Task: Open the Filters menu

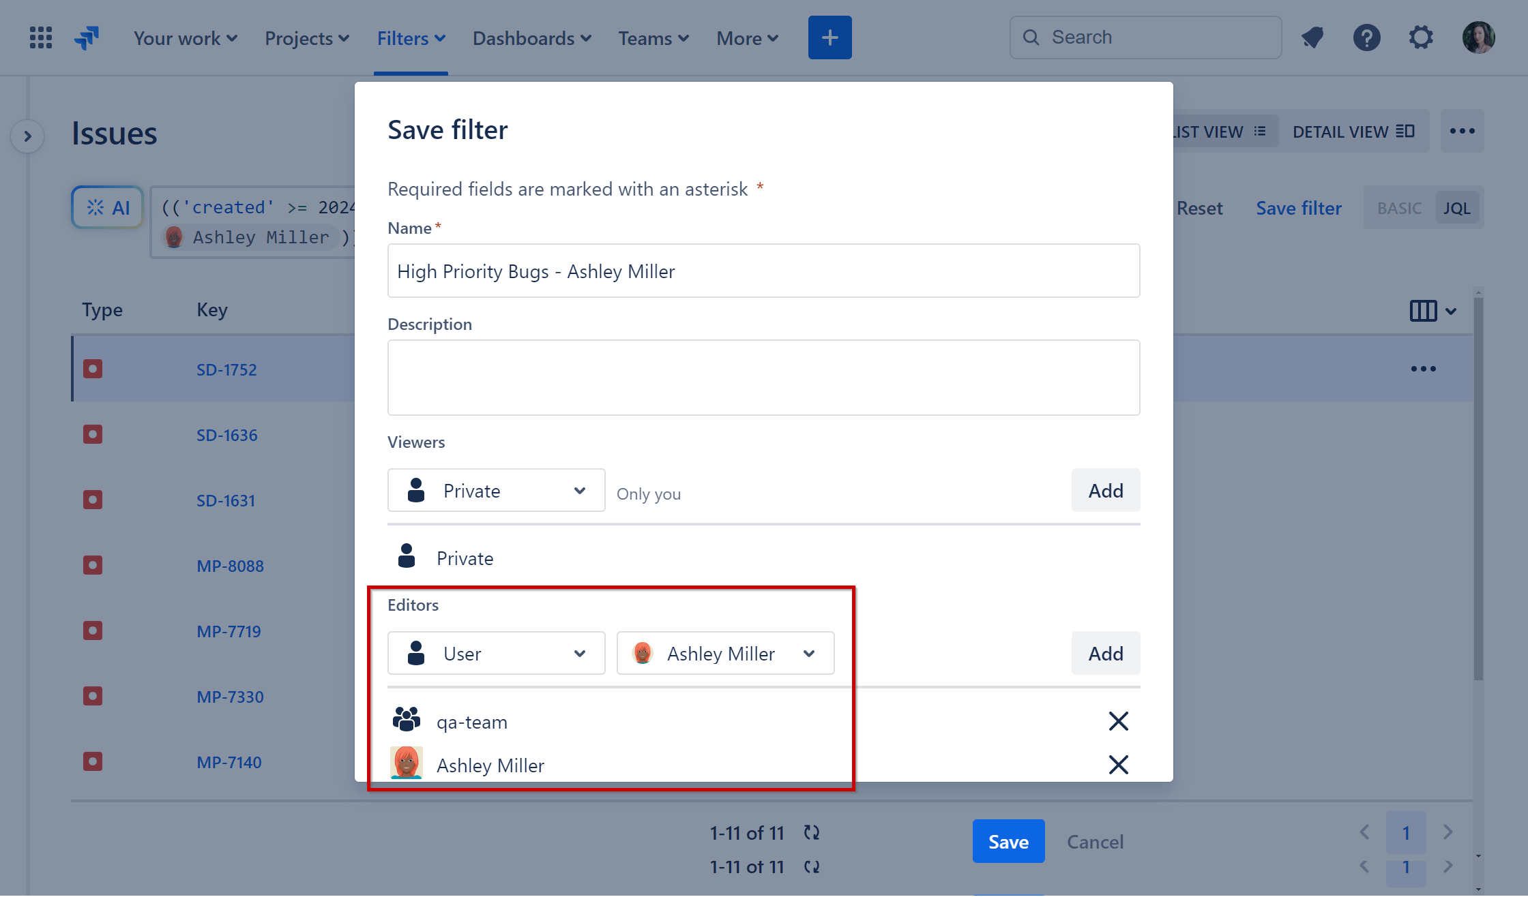Action: 410,38
